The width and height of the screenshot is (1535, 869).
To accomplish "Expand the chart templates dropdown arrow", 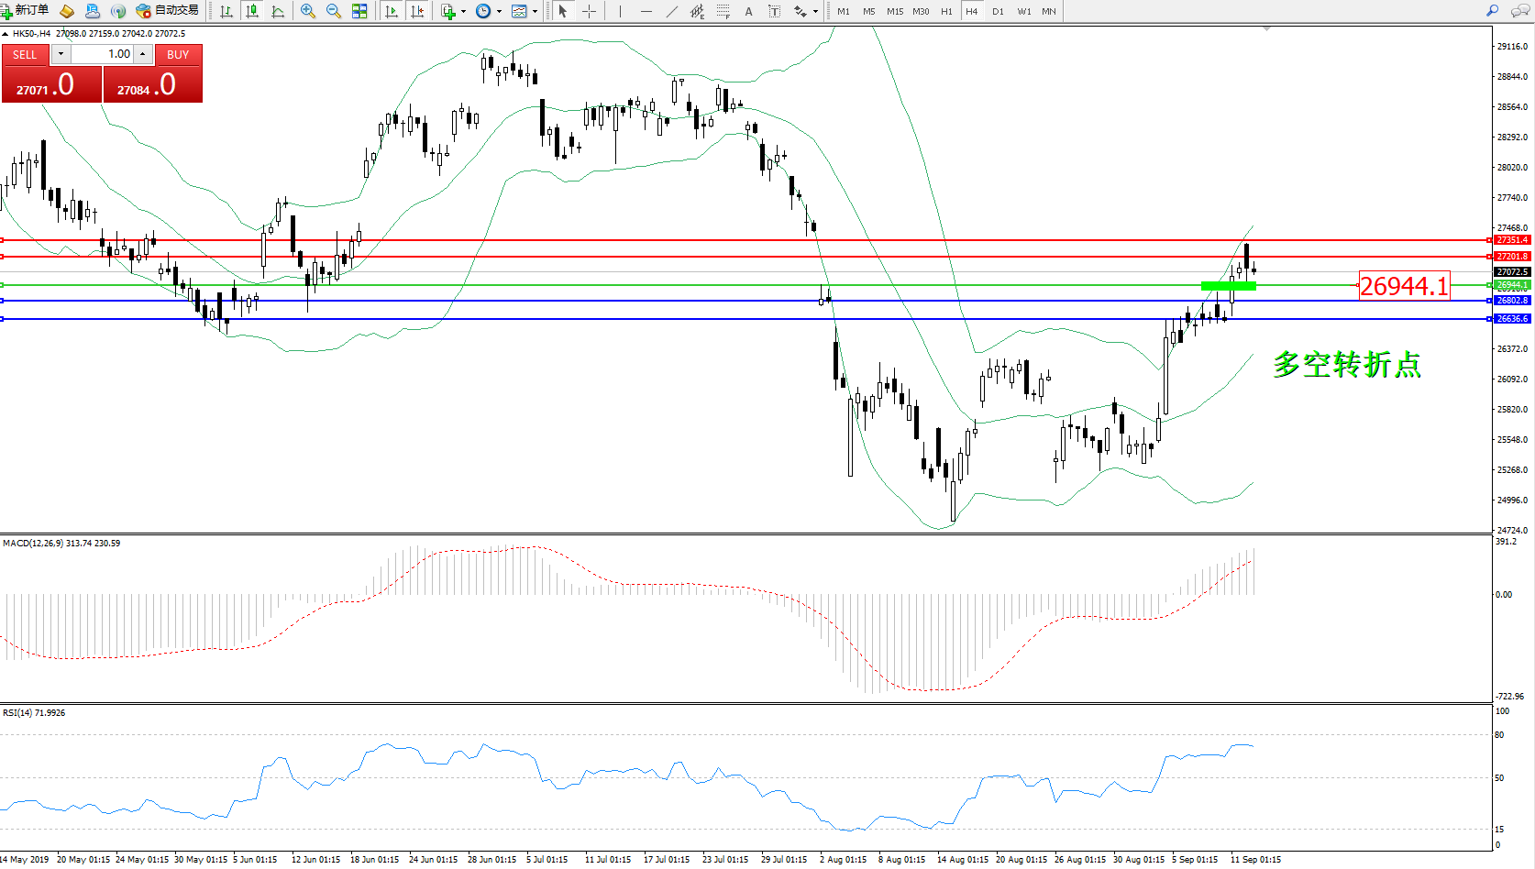I will tap(535, 12).
